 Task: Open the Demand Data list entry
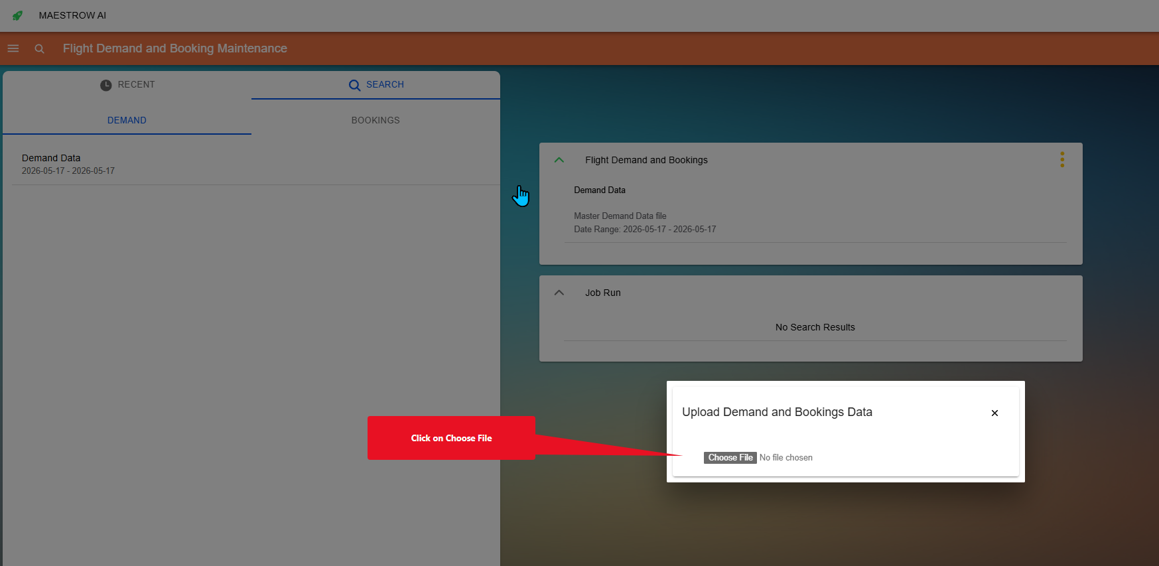coord(255,165)
